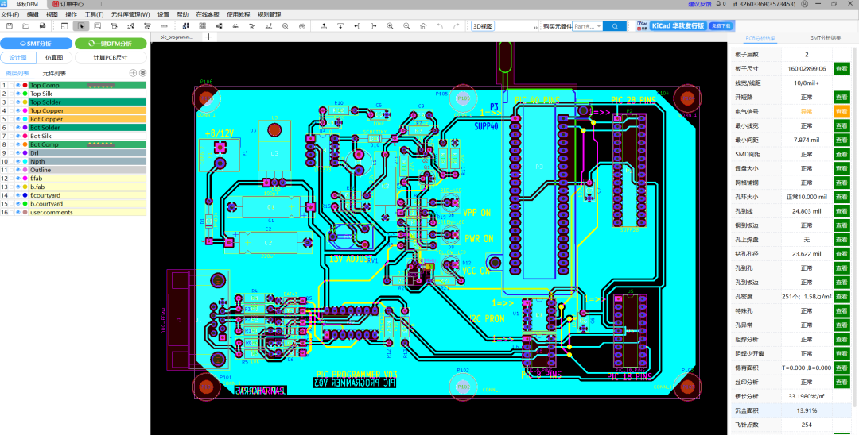Click the component grid toolbar icon
859x435 pixels.
(x=202, y=25)
